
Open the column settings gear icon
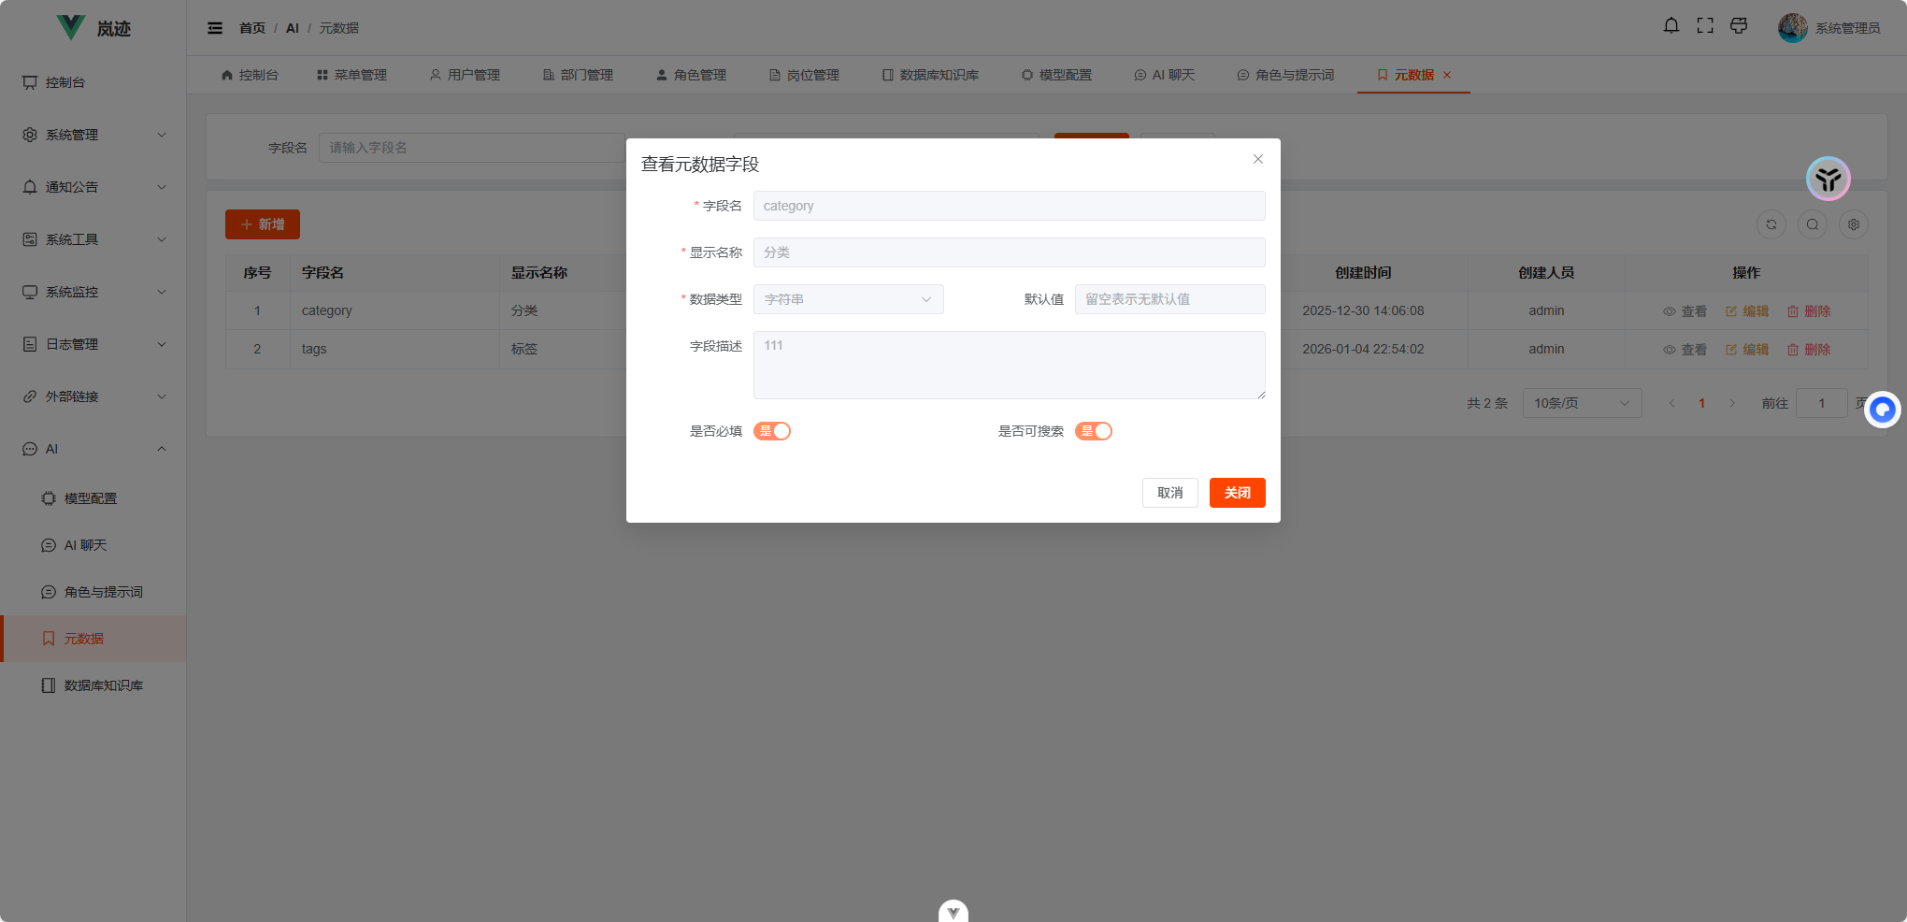point(1854,224)
